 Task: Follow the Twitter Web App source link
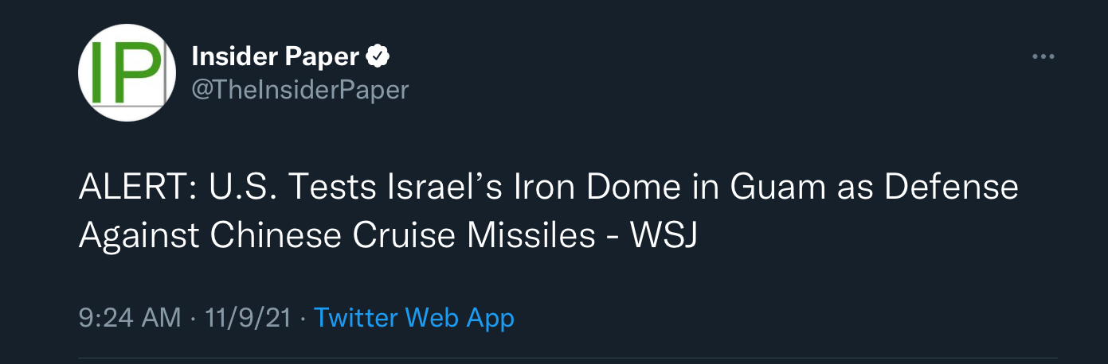coord(414,318)
